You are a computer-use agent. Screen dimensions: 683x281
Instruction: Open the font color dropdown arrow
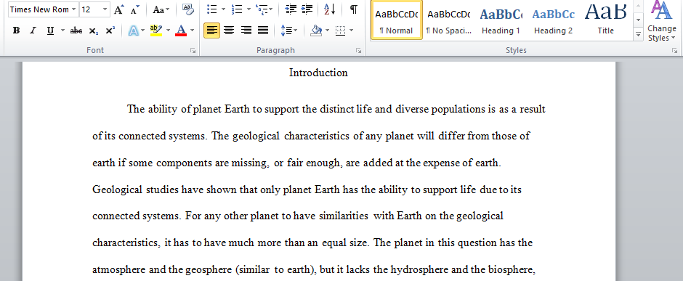click(192, 30)
